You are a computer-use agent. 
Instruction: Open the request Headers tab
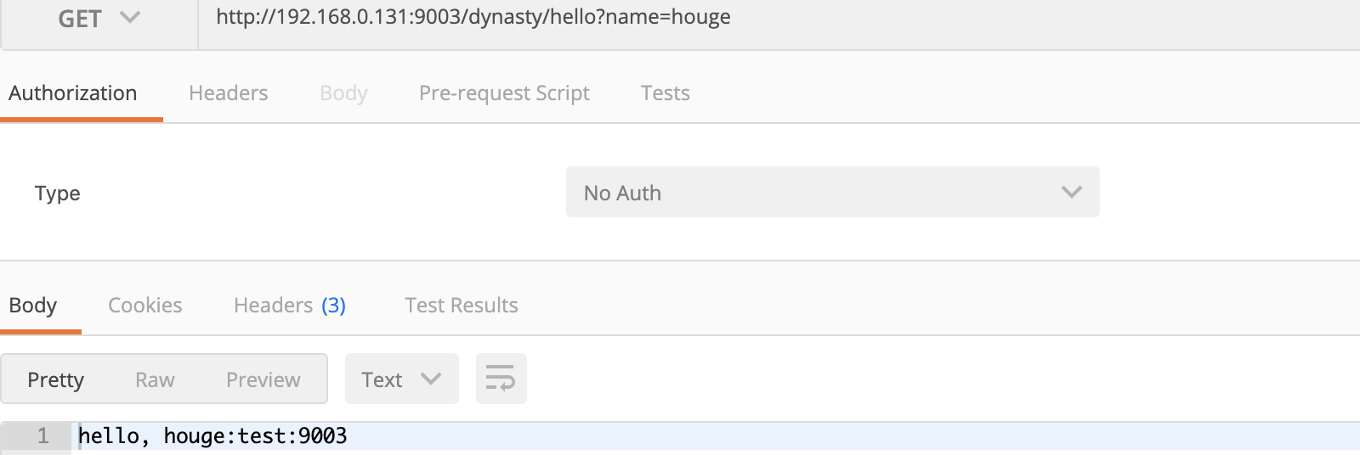point(229,93)
